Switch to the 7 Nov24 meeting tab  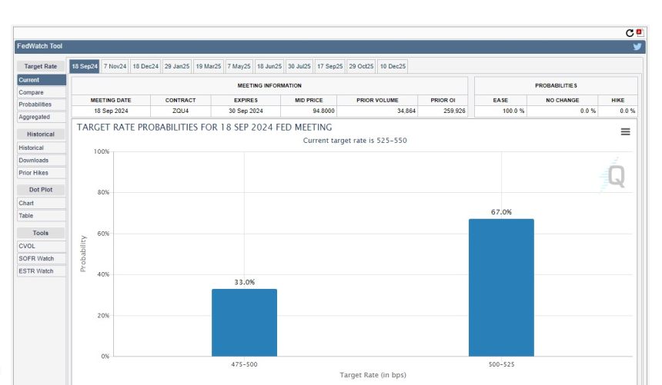click(x=115, y=67)
